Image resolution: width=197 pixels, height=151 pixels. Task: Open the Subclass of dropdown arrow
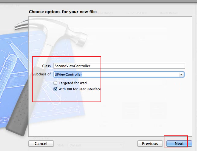coord(181,74)
